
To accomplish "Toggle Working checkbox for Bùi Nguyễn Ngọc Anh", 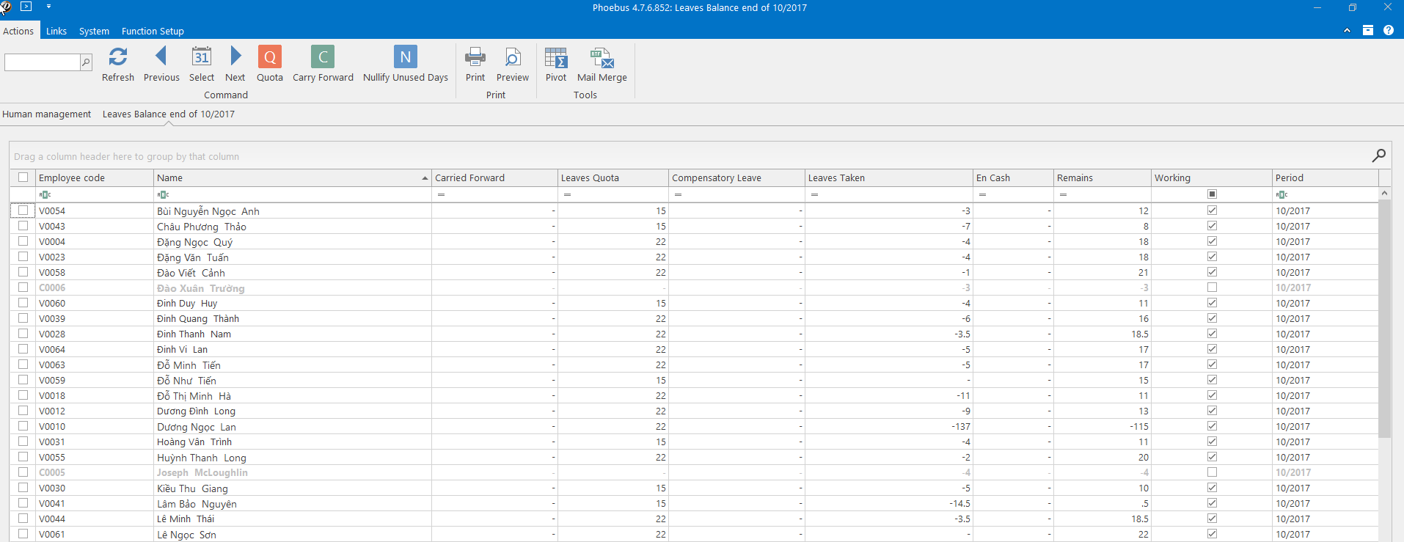I will coord(1212,210).
